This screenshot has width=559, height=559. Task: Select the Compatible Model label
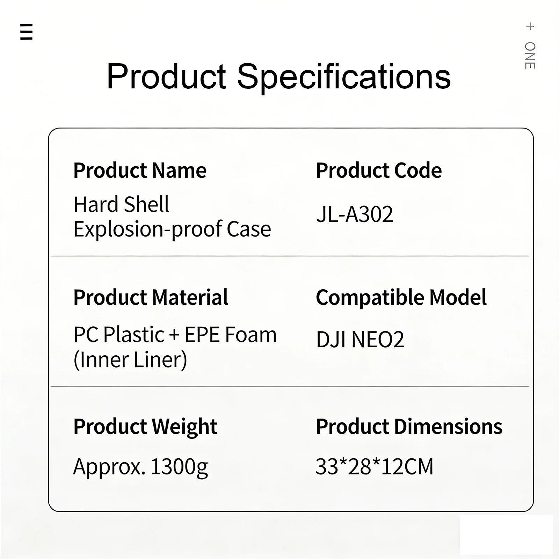tap(401, 297)
